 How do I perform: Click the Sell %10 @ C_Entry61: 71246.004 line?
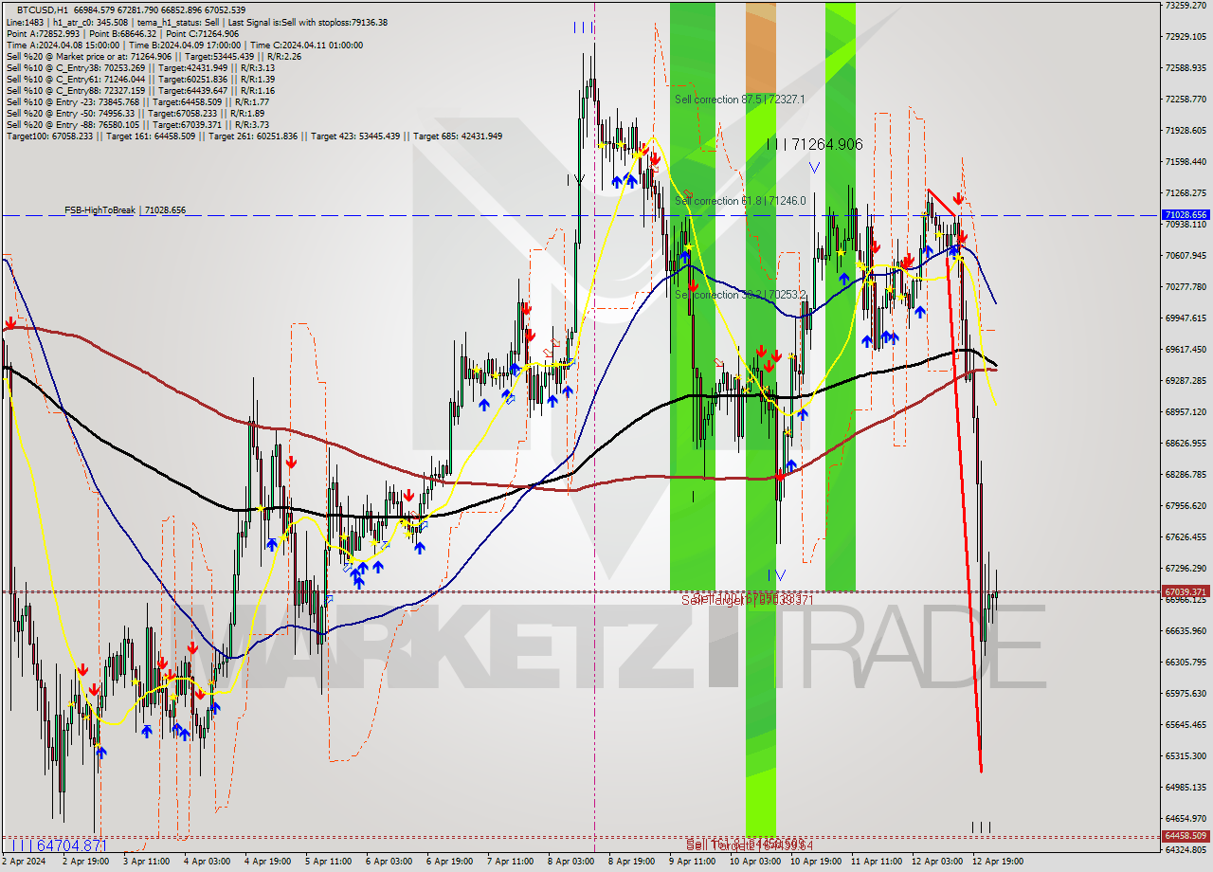[140, 79]
